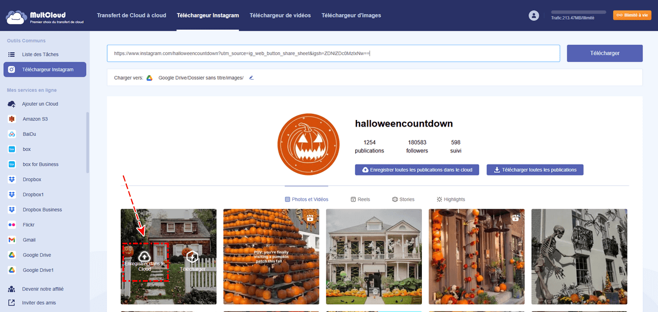Click Enregistrer toutes les publications dans le cloud
Image resolution: width=658 pixels, height=312 pixels.
point(417,169)
